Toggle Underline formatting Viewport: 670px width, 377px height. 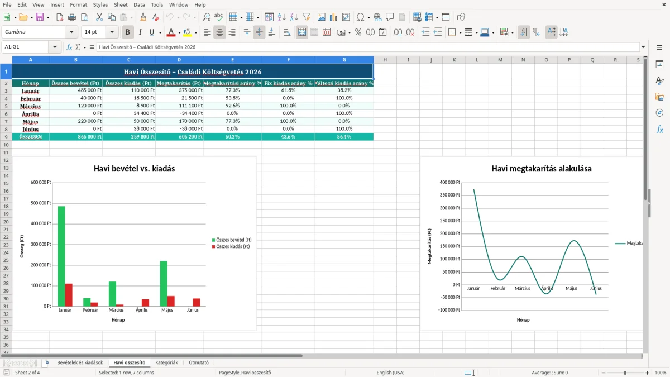(x=151, y=32)
